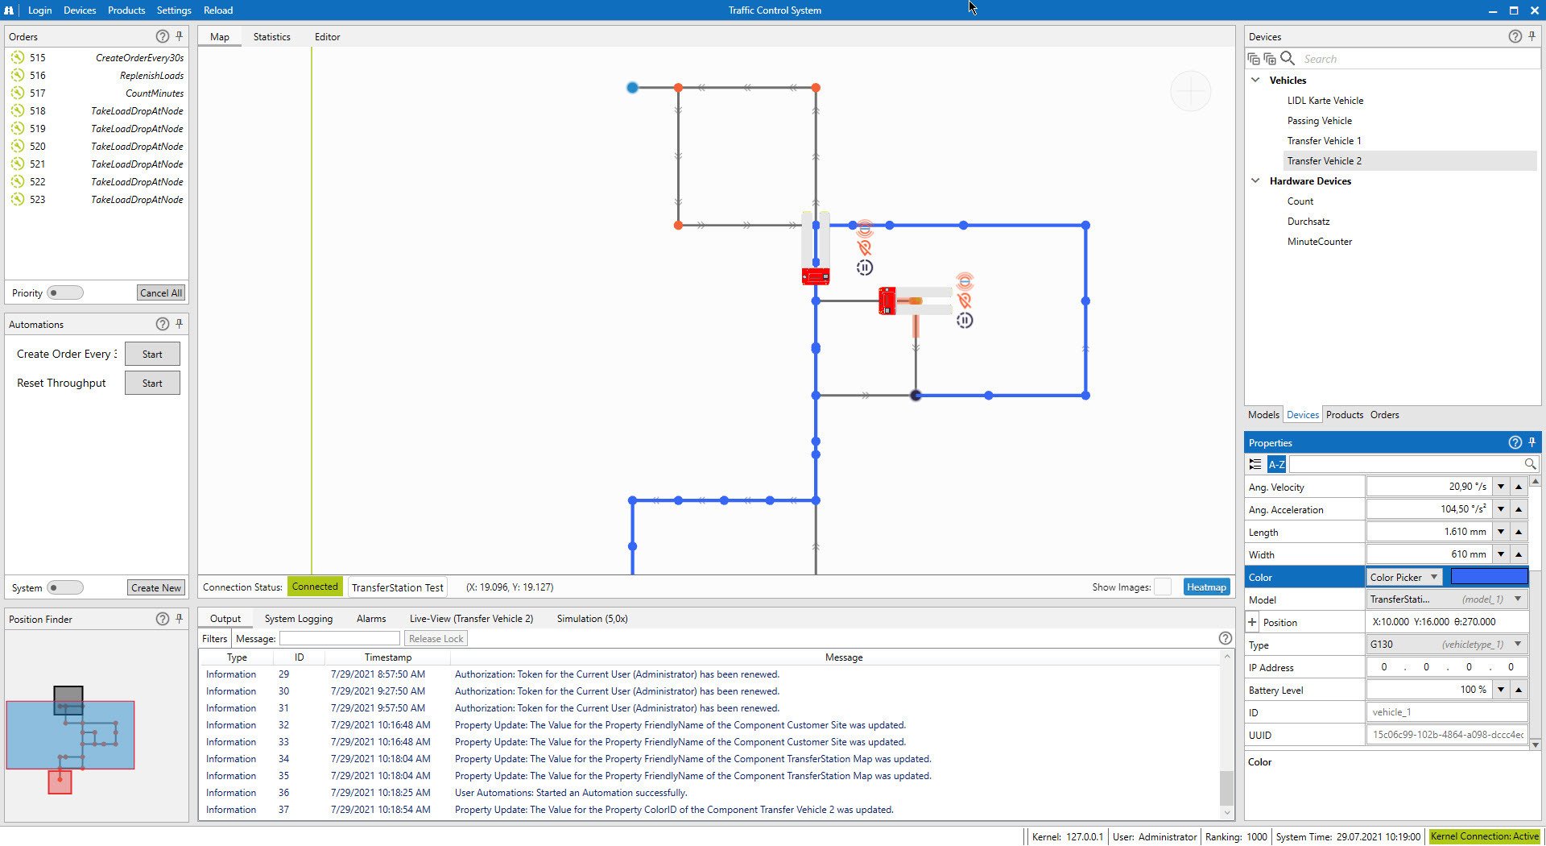
Task: Collapse the Vehicles tree group
Action: [1255, 80]
